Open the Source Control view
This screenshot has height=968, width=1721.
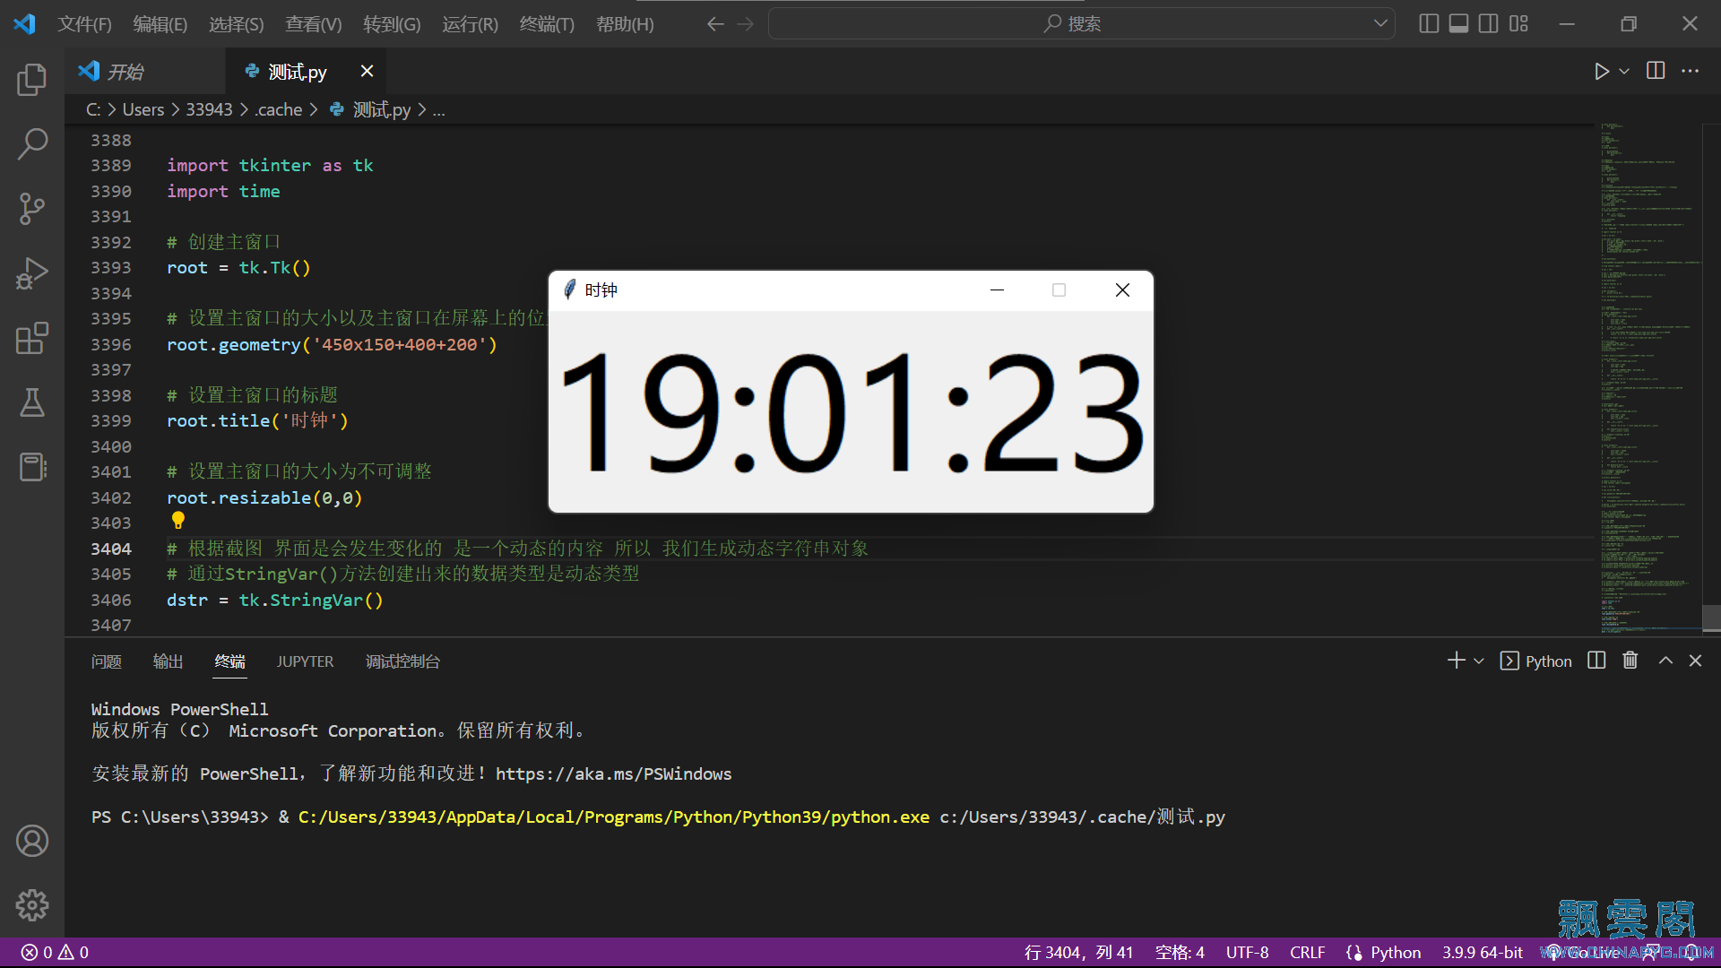[x=32, y=208]
